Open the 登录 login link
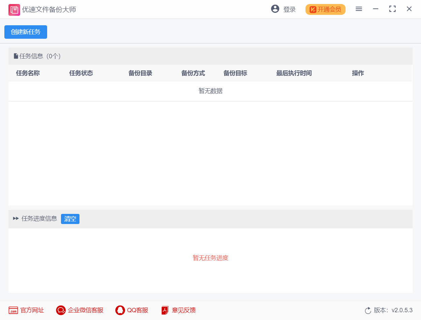This screenshot has width=421, height=320. point(289,9)
